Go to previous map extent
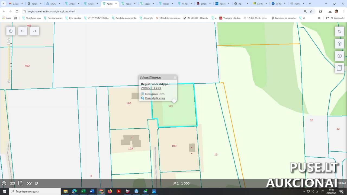 click(x=23, y=31)
